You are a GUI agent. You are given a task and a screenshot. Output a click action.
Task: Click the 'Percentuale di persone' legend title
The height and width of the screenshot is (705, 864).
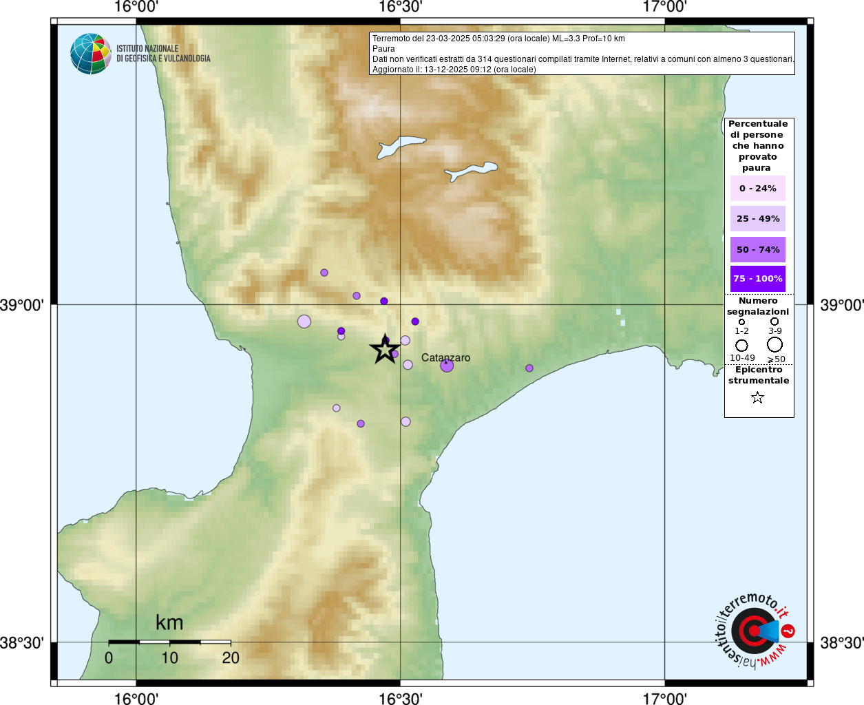click(758, 146)
